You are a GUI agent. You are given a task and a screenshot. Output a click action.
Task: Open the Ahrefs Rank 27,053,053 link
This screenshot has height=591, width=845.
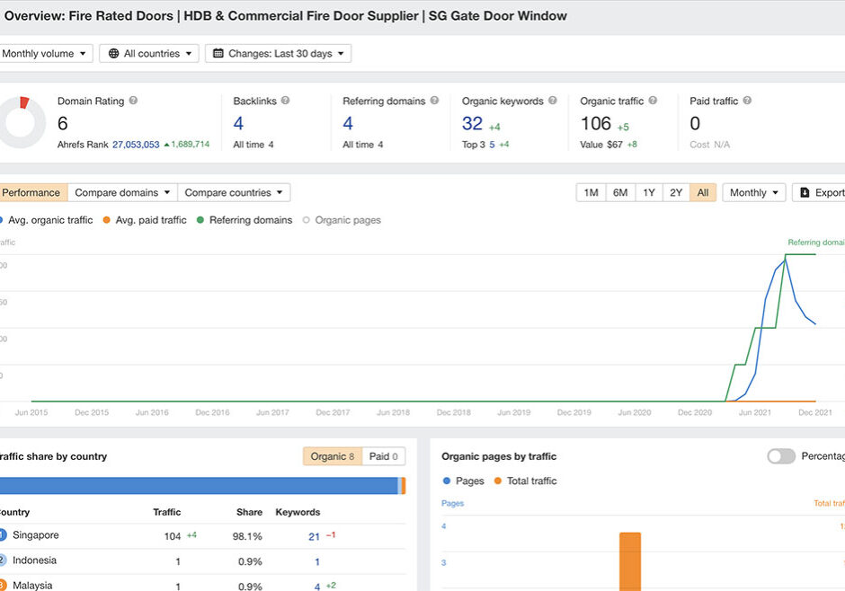pos(136,145)
